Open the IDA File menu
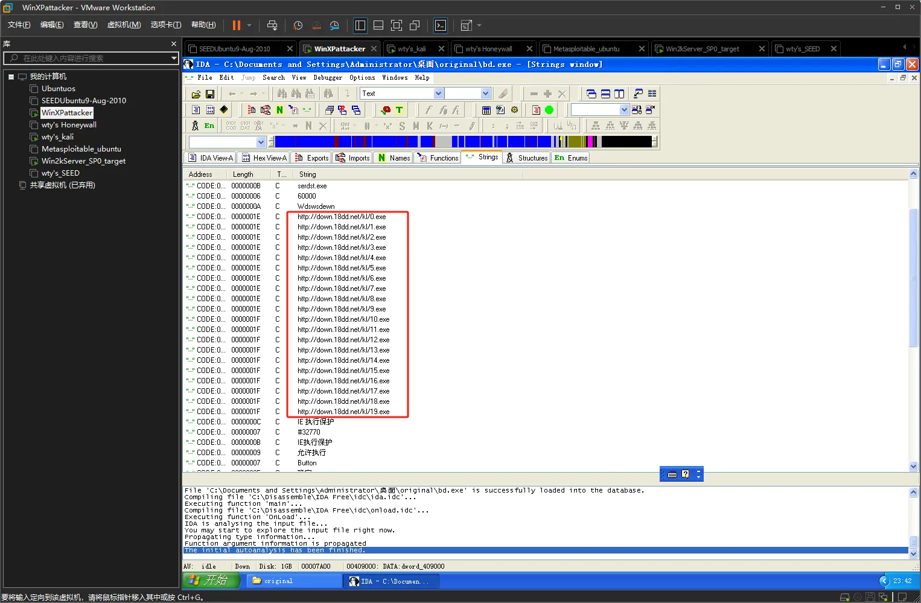This screenshot has width=921, height=603. pyautogui.click(x=205, y=77)
